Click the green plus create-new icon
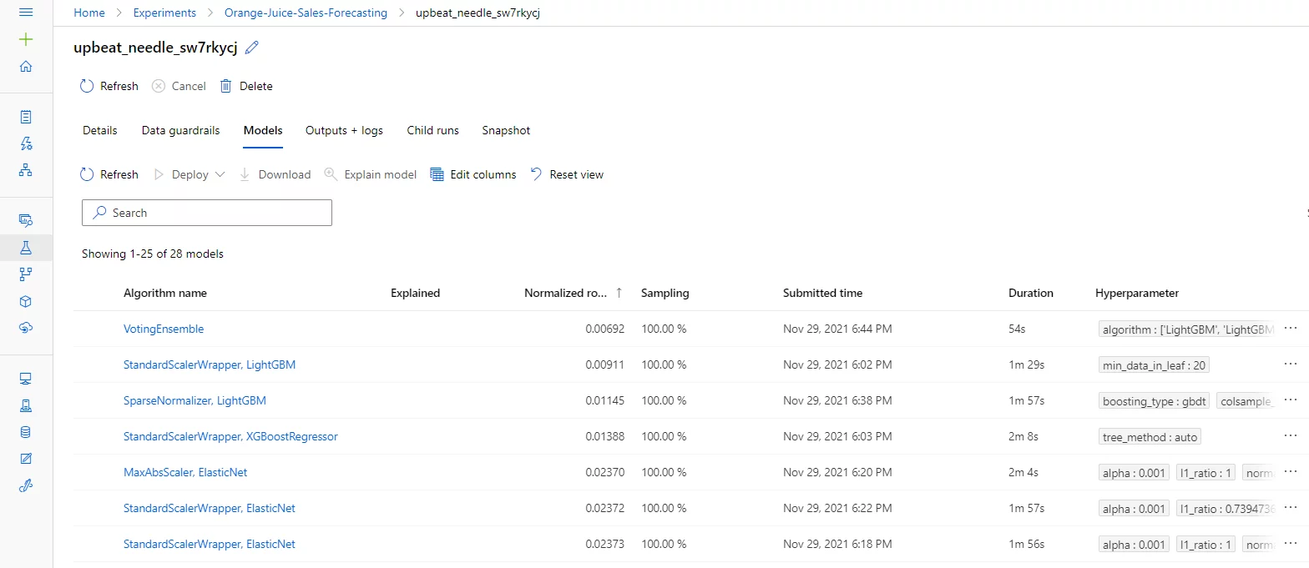This screenshot has height=568, width=1309. (x=26, y=39)
